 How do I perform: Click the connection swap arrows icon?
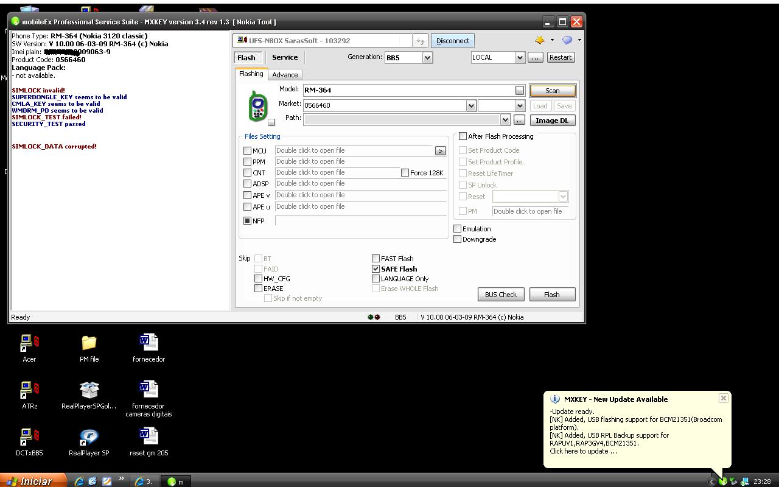tap(420, 41)
